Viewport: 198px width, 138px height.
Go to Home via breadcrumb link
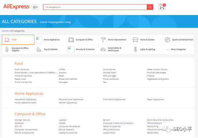(x=5, y=31)
